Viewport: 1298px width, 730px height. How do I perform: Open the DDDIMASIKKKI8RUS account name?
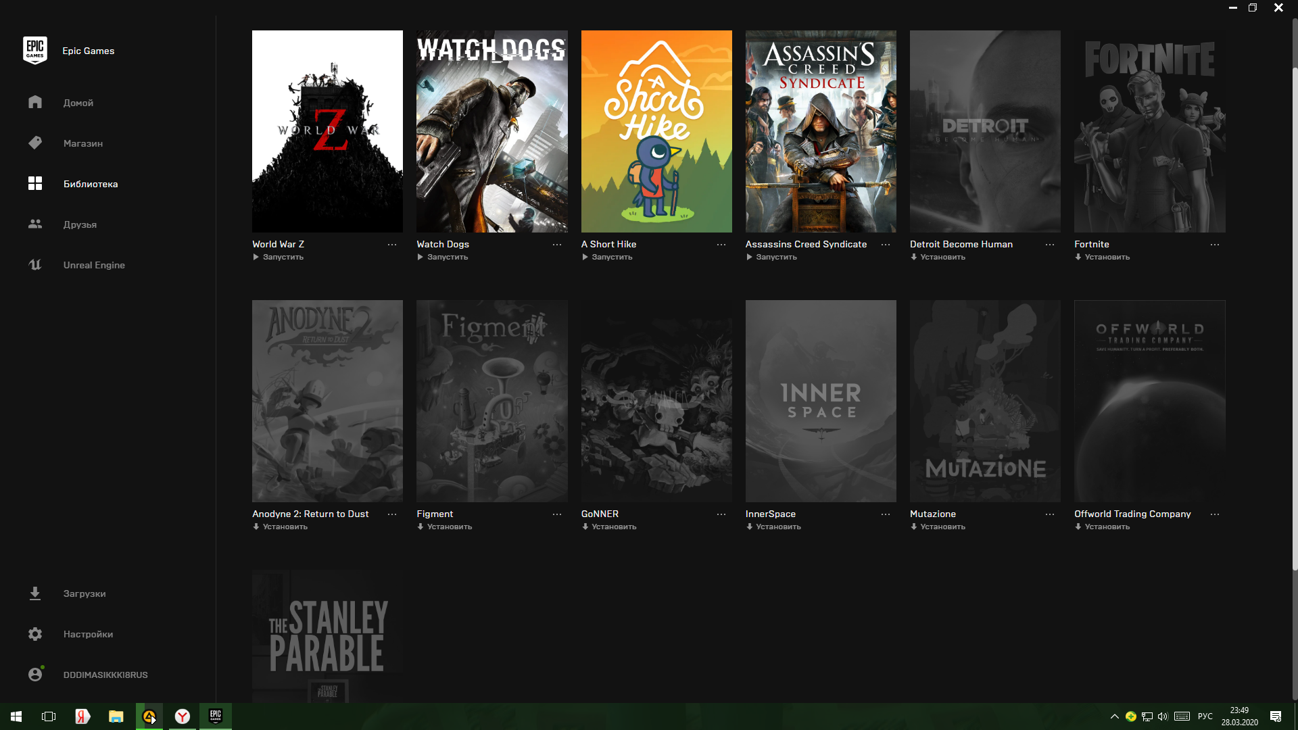pos(105,675)
